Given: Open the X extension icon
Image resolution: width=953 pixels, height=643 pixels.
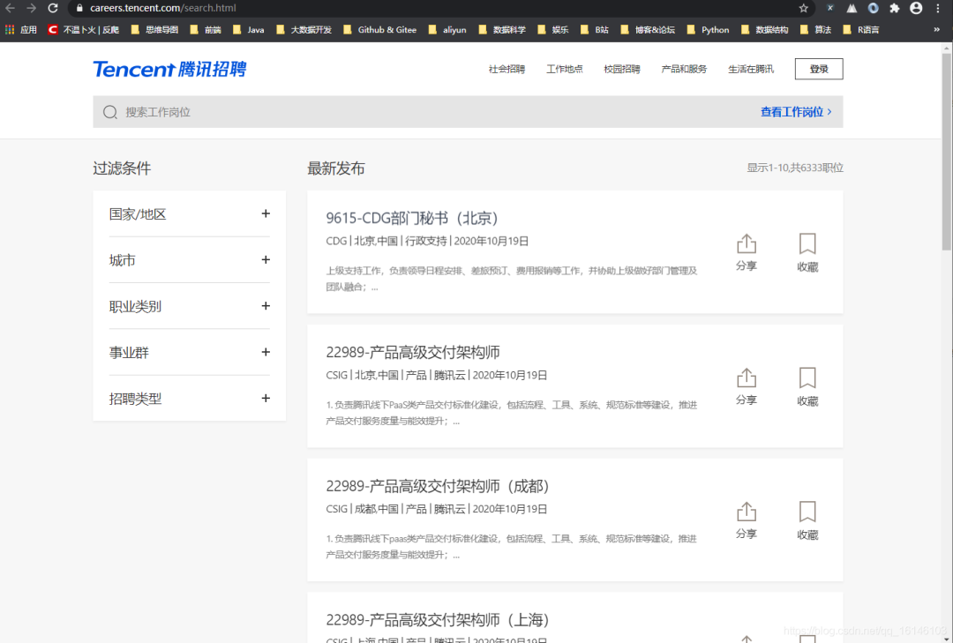Looking at the screenshot, I should [x=830, y=8].
